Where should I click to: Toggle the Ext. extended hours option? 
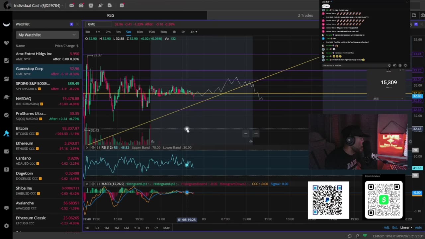pyautogui.click(x=395, y=228)
